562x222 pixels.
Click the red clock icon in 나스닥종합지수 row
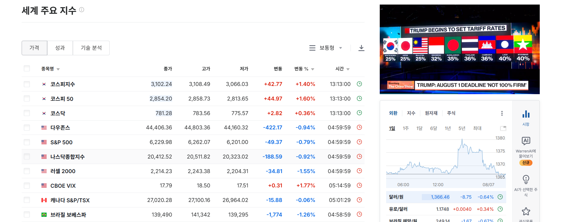[359, 156]
